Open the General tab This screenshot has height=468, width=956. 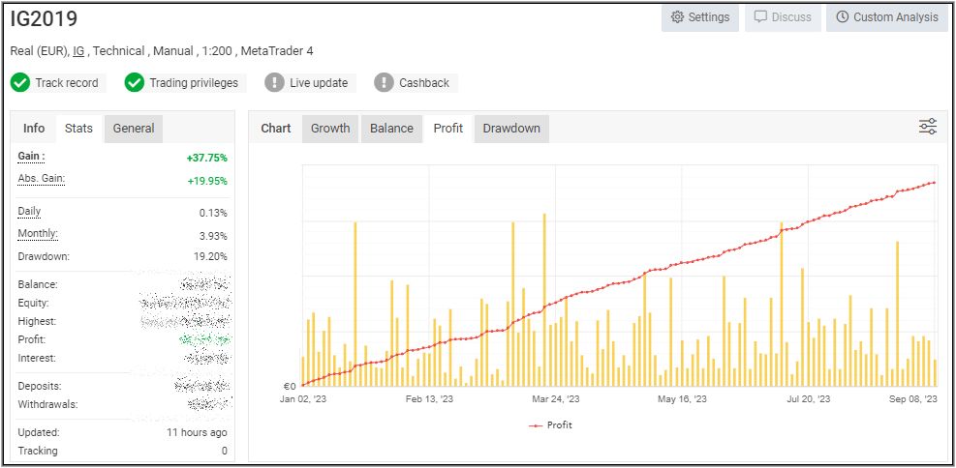(x=134, y=129)
